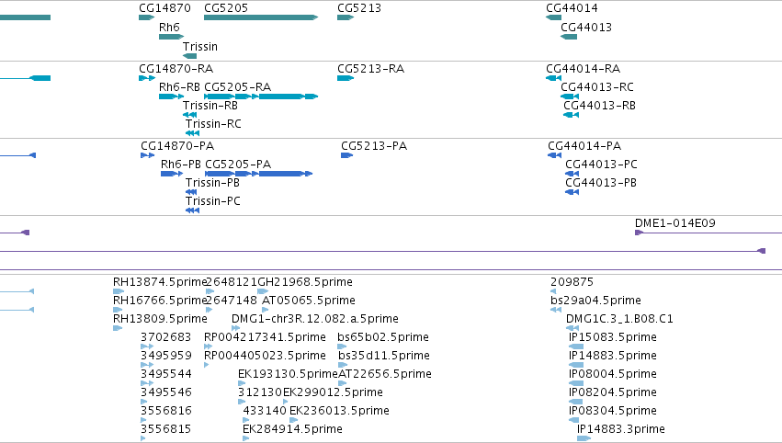Click the RH13809.5prime EST label

tap(160, 319)
